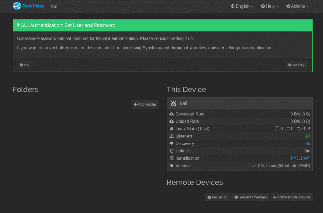The height and width of the screenshot is (213, 323).
Task: Click the Download Rate cloud icon
Action: click(172, 114)
